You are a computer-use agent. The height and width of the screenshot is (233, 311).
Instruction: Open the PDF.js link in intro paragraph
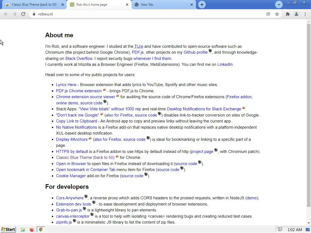pos(138,52)
